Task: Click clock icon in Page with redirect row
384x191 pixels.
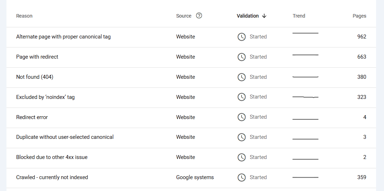Action: click(x=242, y=57)
